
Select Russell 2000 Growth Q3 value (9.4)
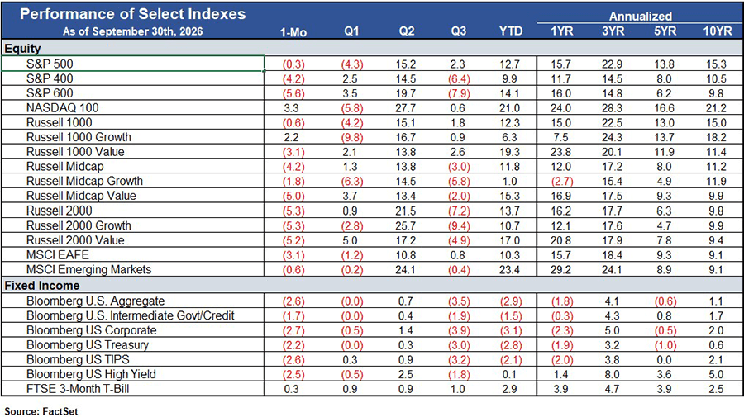click(x=459, y=225)
